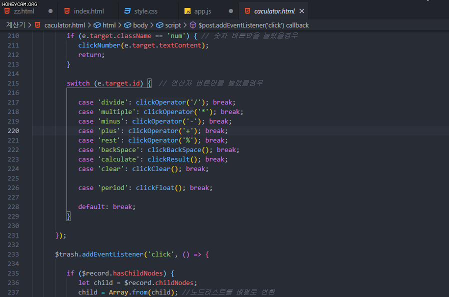Open the $post.addEventListener callback breadcrumb

tap(253, 25)
